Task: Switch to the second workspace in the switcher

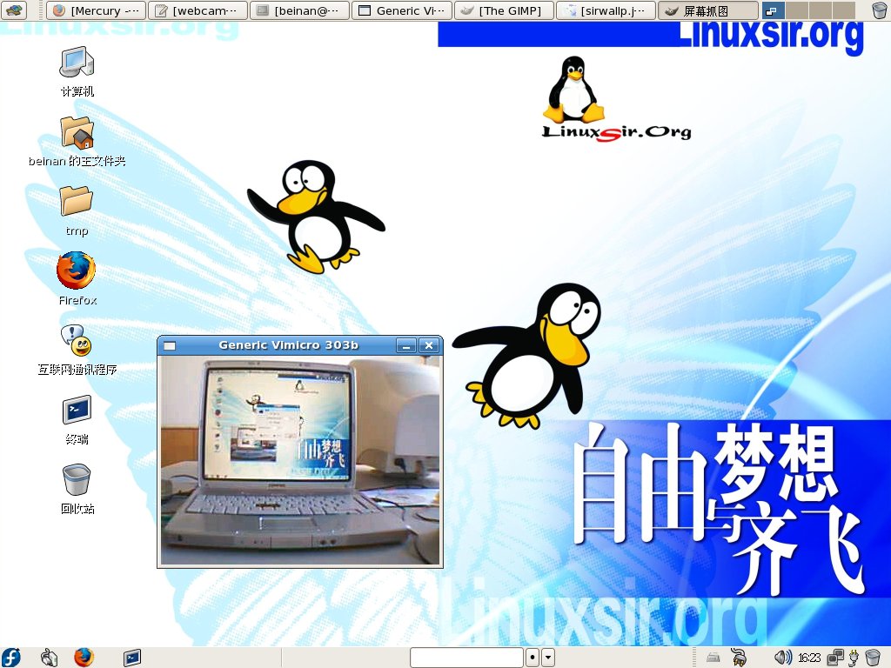Action: [x=797, y=10]
